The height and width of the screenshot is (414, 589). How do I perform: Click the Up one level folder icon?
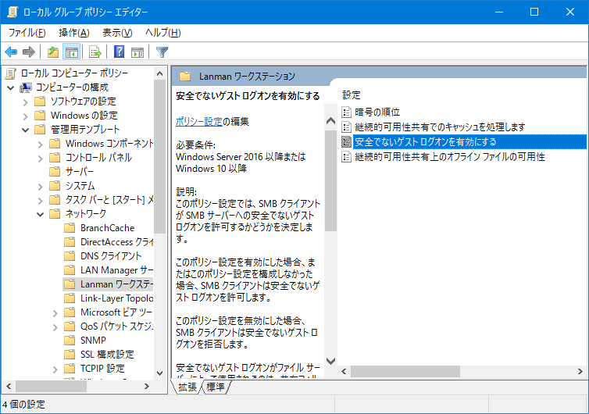(53, 52)
